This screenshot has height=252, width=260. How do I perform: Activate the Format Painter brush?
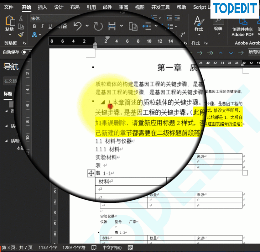[21, 35]
